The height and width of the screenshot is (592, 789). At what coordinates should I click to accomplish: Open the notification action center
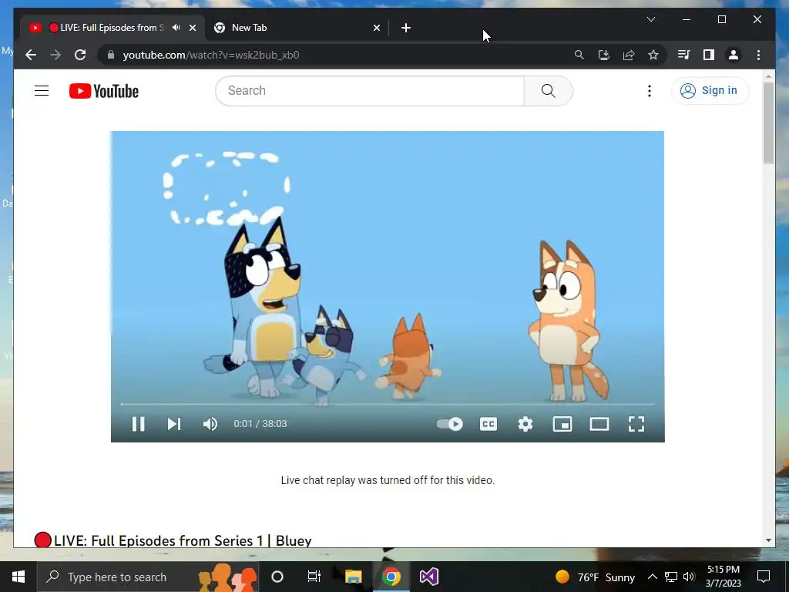(764, 577)
